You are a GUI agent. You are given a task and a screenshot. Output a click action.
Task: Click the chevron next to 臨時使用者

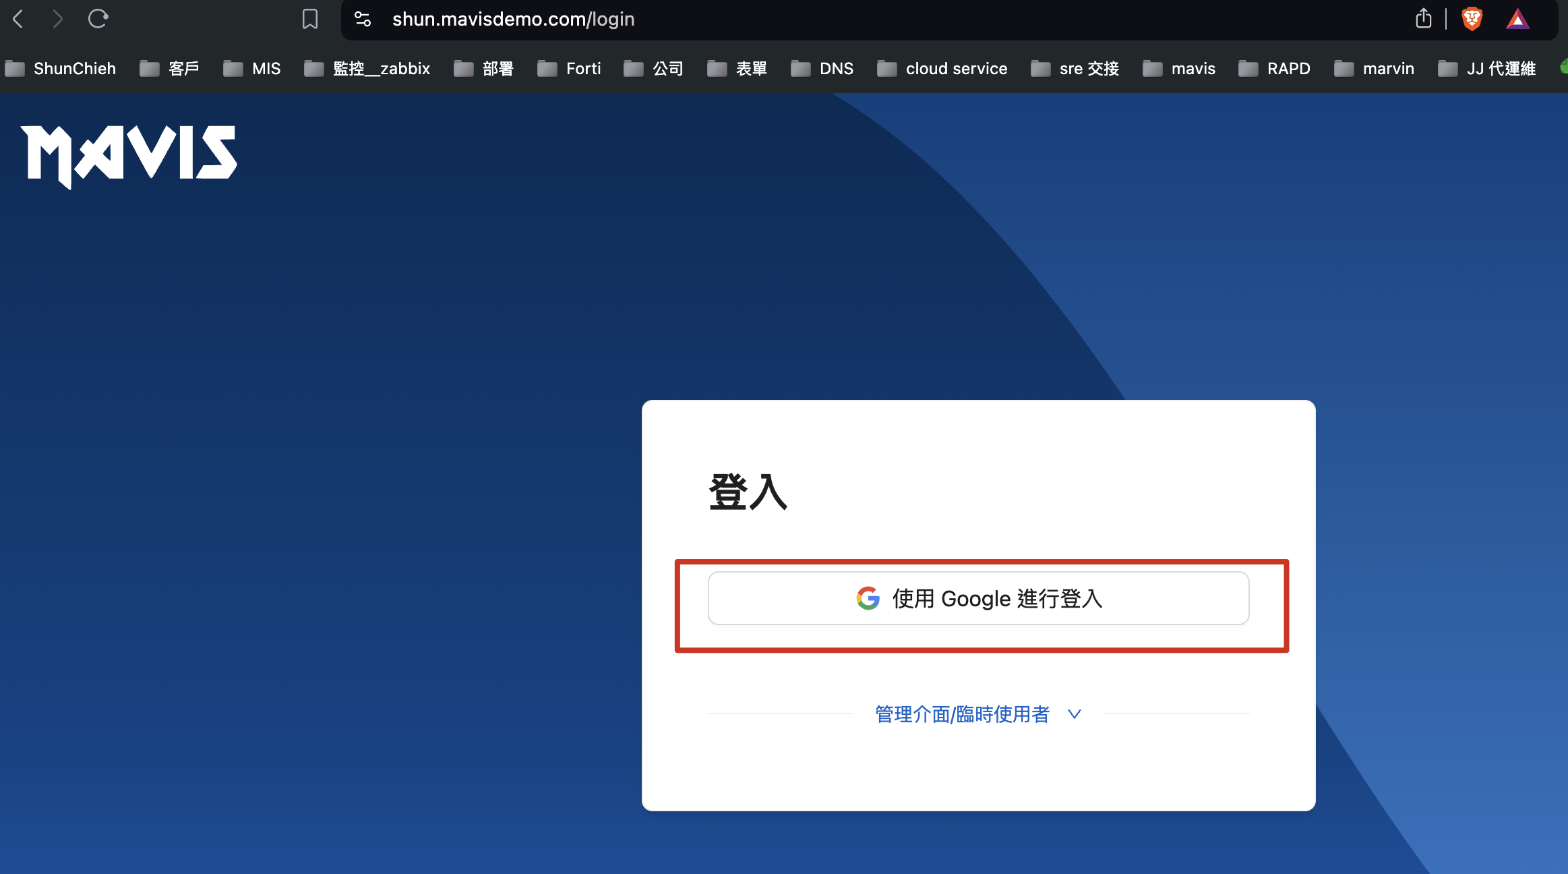(1075, 714)
